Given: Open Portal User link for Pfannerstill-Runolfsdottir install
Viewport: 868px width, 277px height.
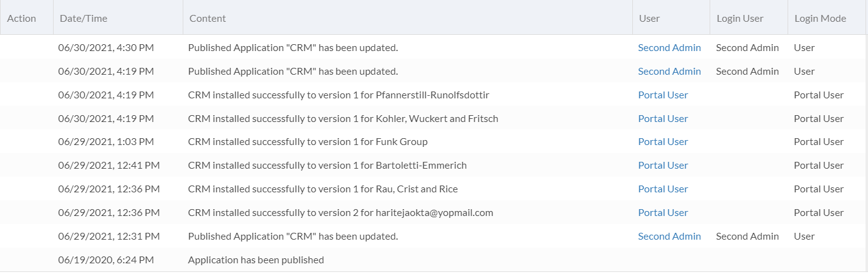Looking at the screenshot, I should [663, 95].
